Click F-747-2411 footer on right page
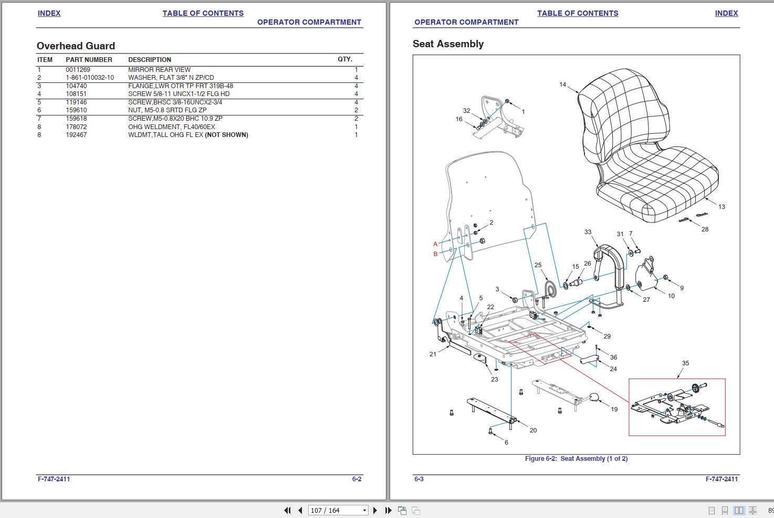Viewport: 774px width, 518px height. click(721, 479)
